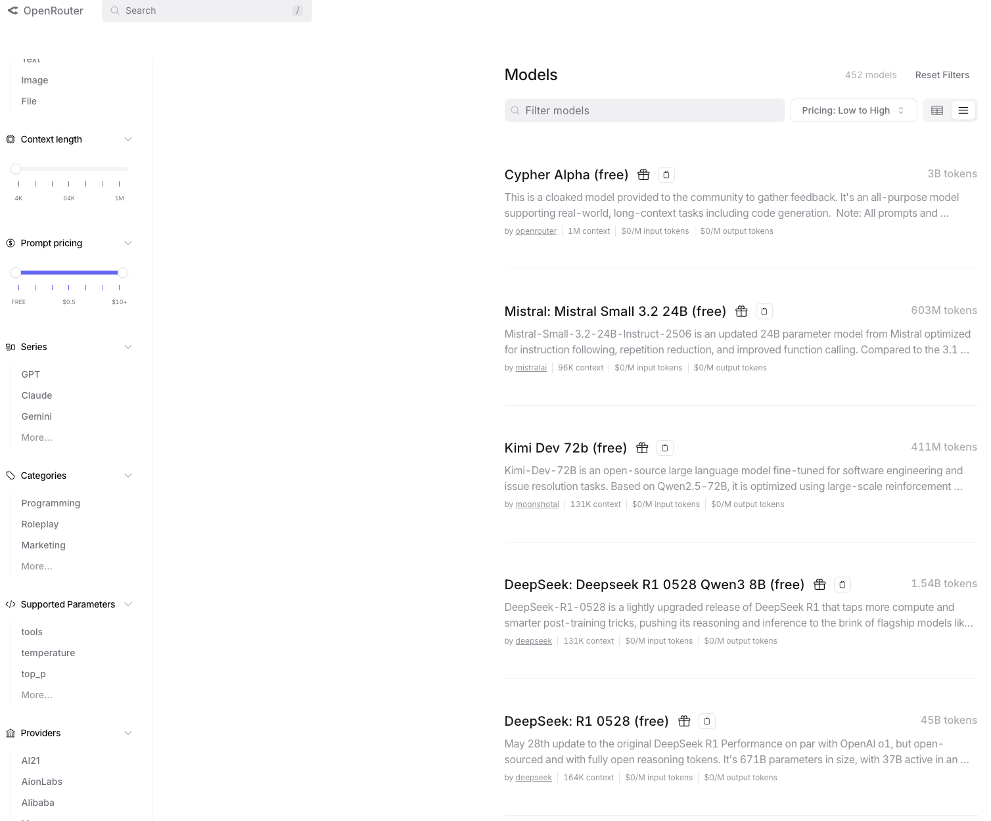991x821 pixels.
Task: Filter by temperature parameter
Action: pos(48,653)
